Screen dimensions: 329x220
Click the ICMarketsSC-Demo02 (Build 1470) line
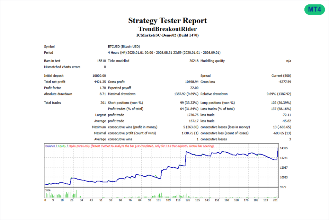tap(167, 35)
